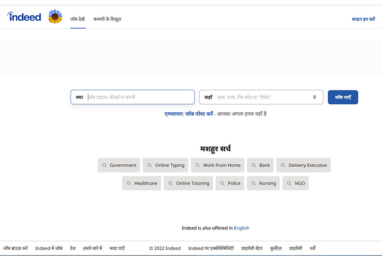Viewport: 382px width, 256px height.
Task: Focus the क्या job title input field
Action: 132,97
